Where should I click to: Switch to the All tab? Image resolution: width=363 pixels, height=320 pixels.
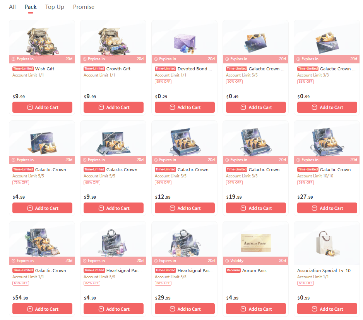click(x=12, y=7)
